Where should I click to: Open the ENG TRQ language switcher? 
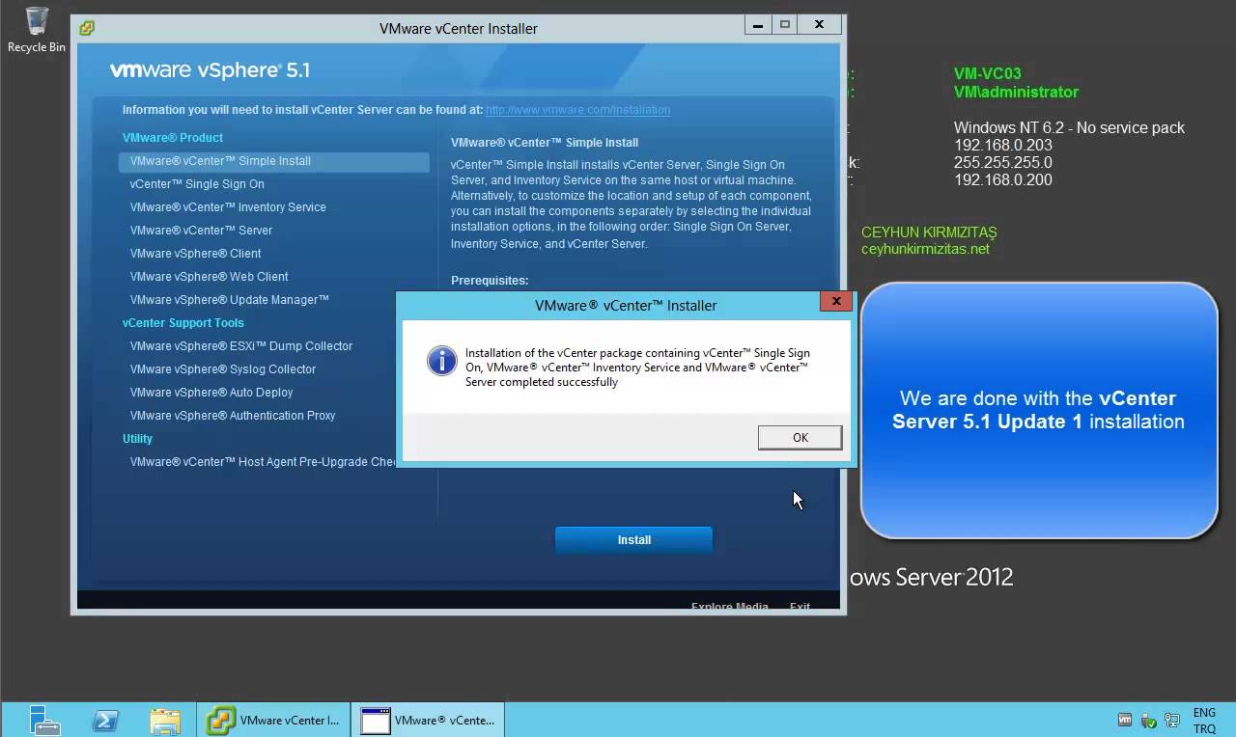pos(1204,720)
